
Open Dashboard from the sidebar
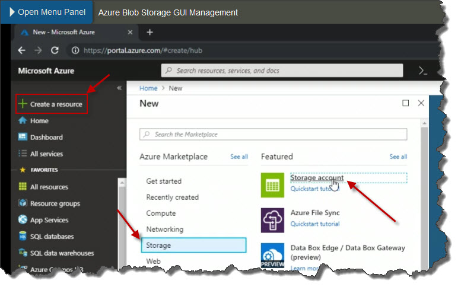pos(46,137)
